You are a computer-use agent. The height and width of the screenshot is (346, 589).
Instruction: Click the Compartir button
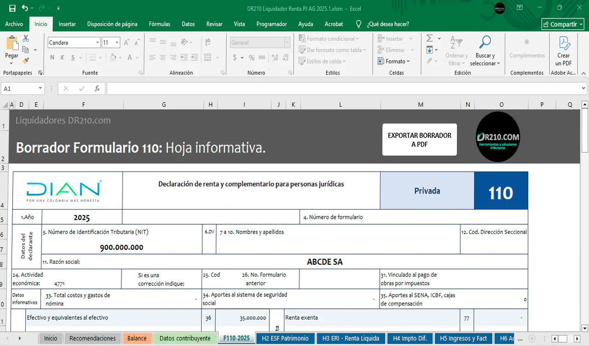pyautogui.click(x=563, y=24)
